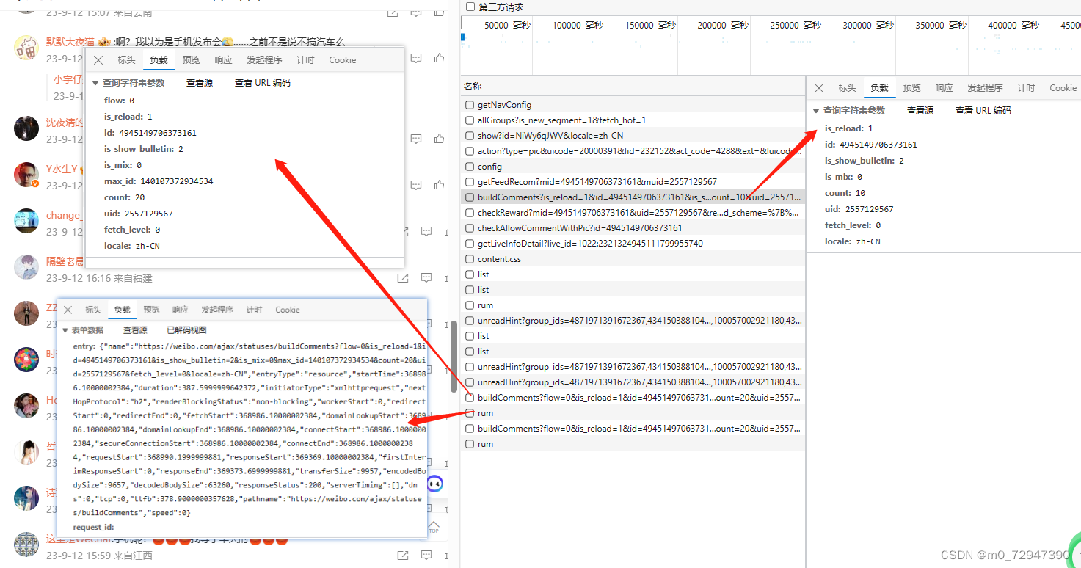Open 标头 tab in the max_id panel
Screen dimensions: 1081x568
click(x=126, y=60)
